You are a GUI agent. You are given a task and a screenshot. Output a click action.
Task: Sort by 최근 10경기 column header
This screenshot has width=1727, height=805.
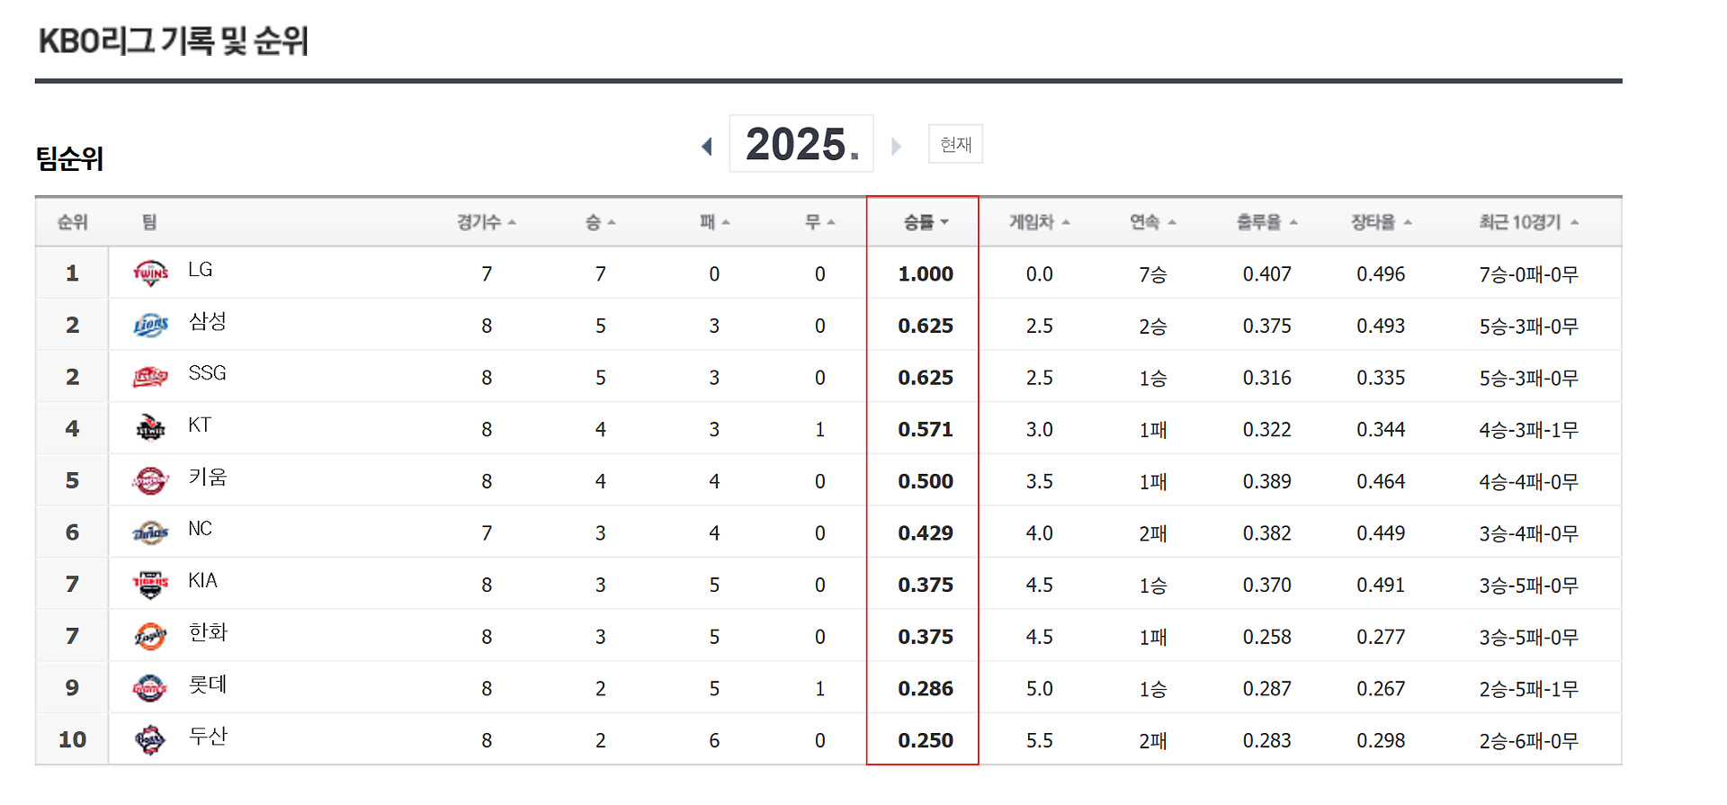pos(1528,222)
